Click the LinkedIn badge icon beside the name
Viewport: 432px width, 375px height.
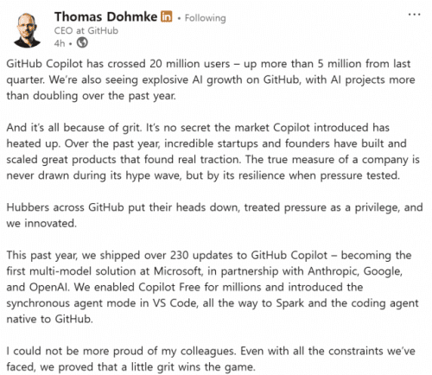click(x=167, y=16)
